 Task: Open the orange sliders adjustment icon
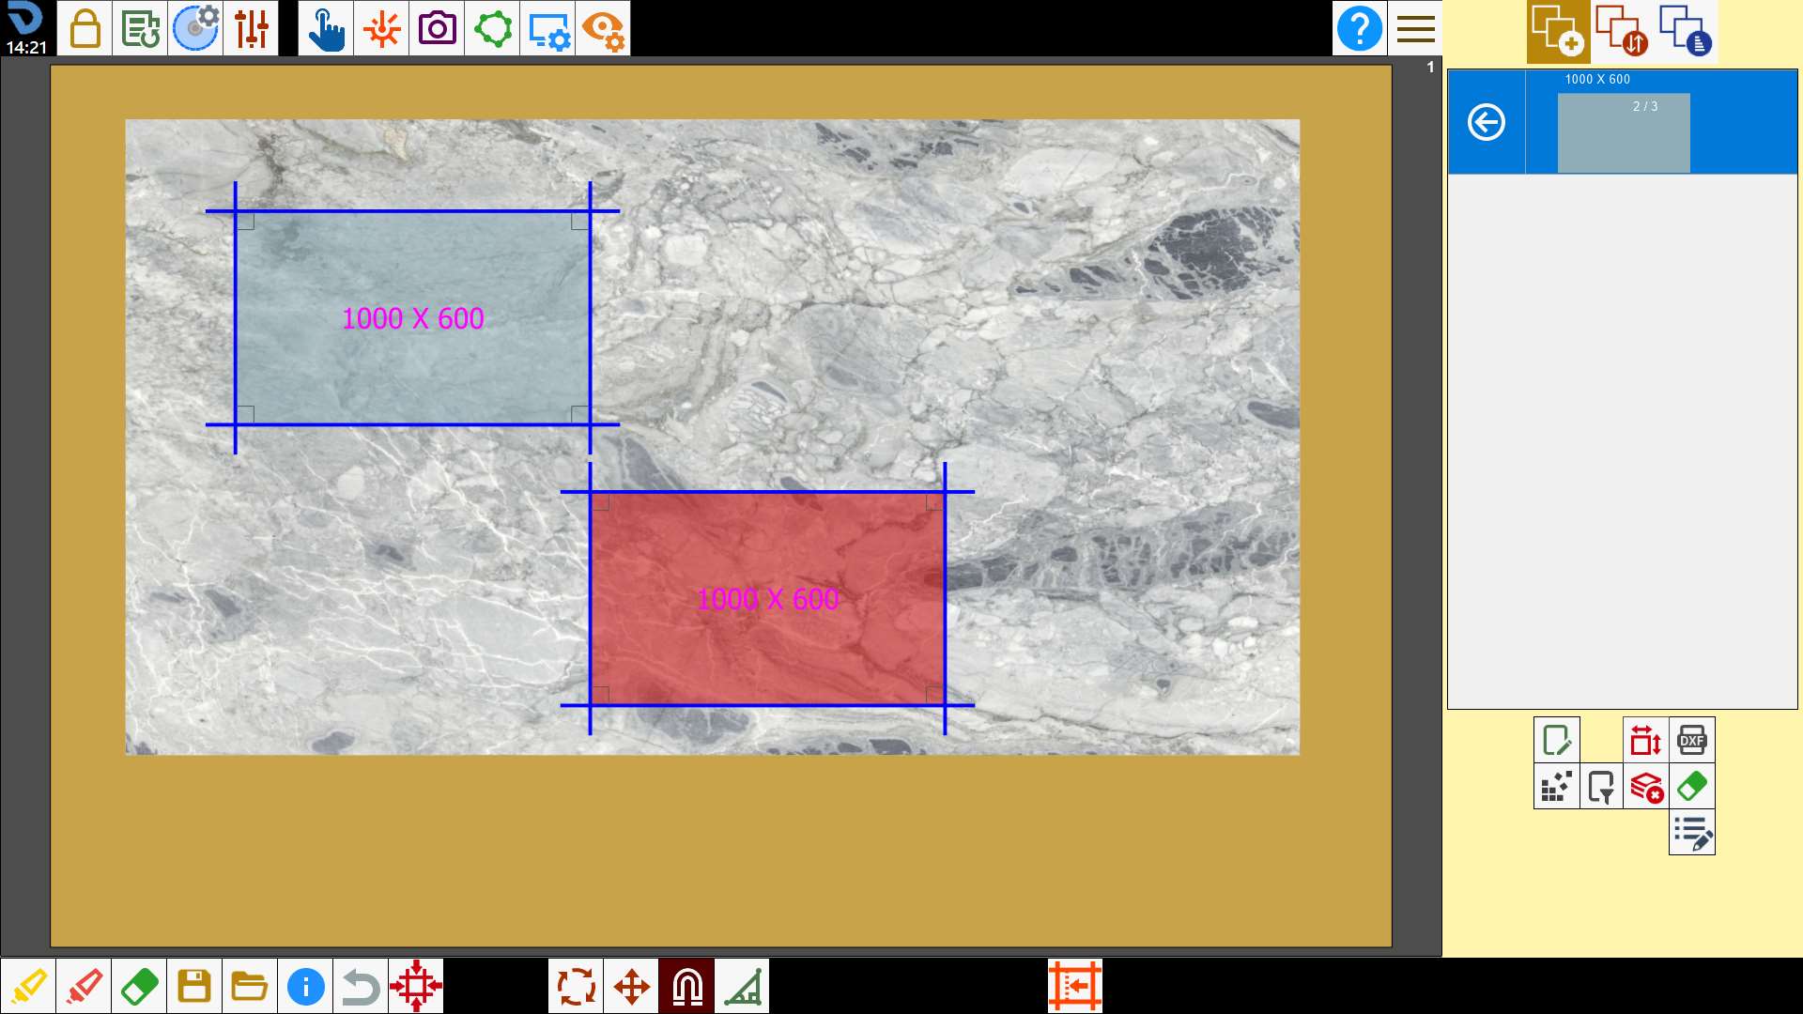tap(251, 28)
